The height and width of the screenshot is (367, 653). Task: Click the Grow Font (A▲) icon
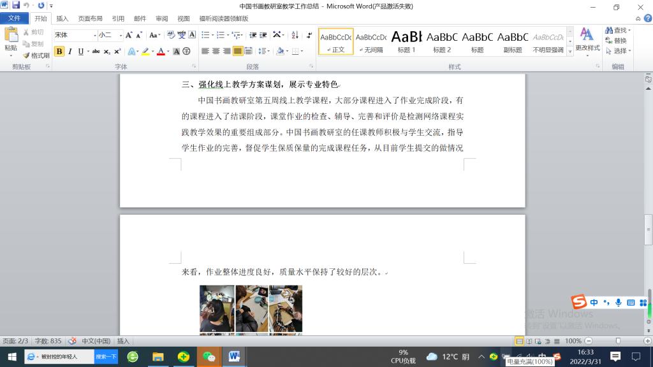click(129, 36)
